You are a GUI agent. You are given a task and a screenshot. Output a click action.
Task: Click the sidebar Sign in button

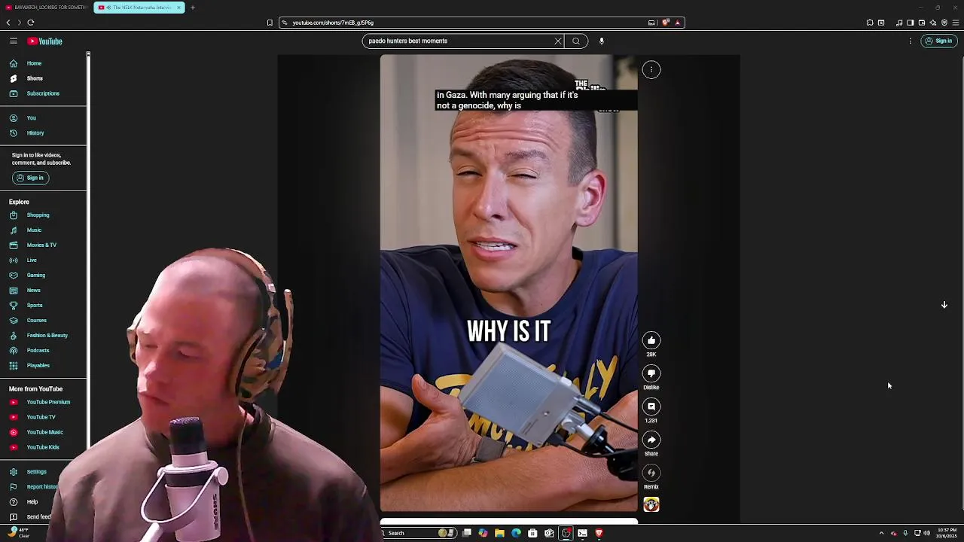(30, 178)
